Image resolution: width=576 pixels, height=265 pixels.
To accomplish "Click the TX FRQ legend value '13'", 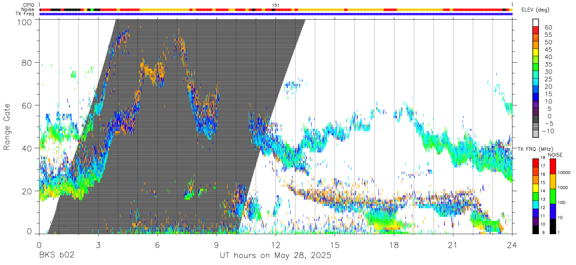I will [x=543, y=200].
